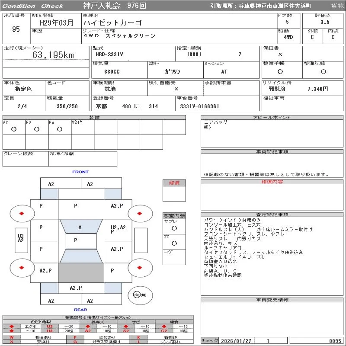Screen dimensions: 346x346
Task: Click the Condition Check title
Action: pyautogui.click(x=33, y=6)
